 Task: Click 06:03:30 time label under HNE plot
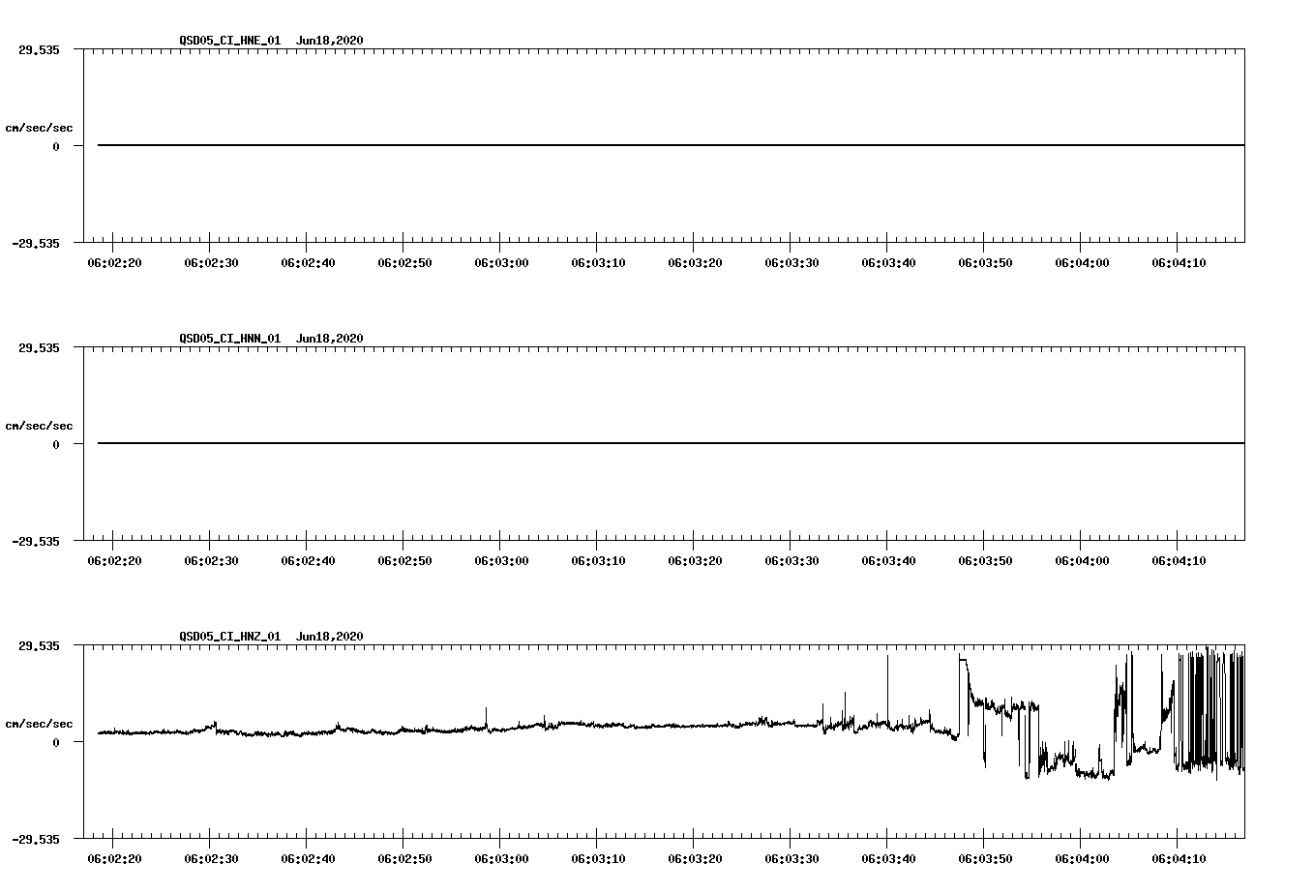(791, 262)
